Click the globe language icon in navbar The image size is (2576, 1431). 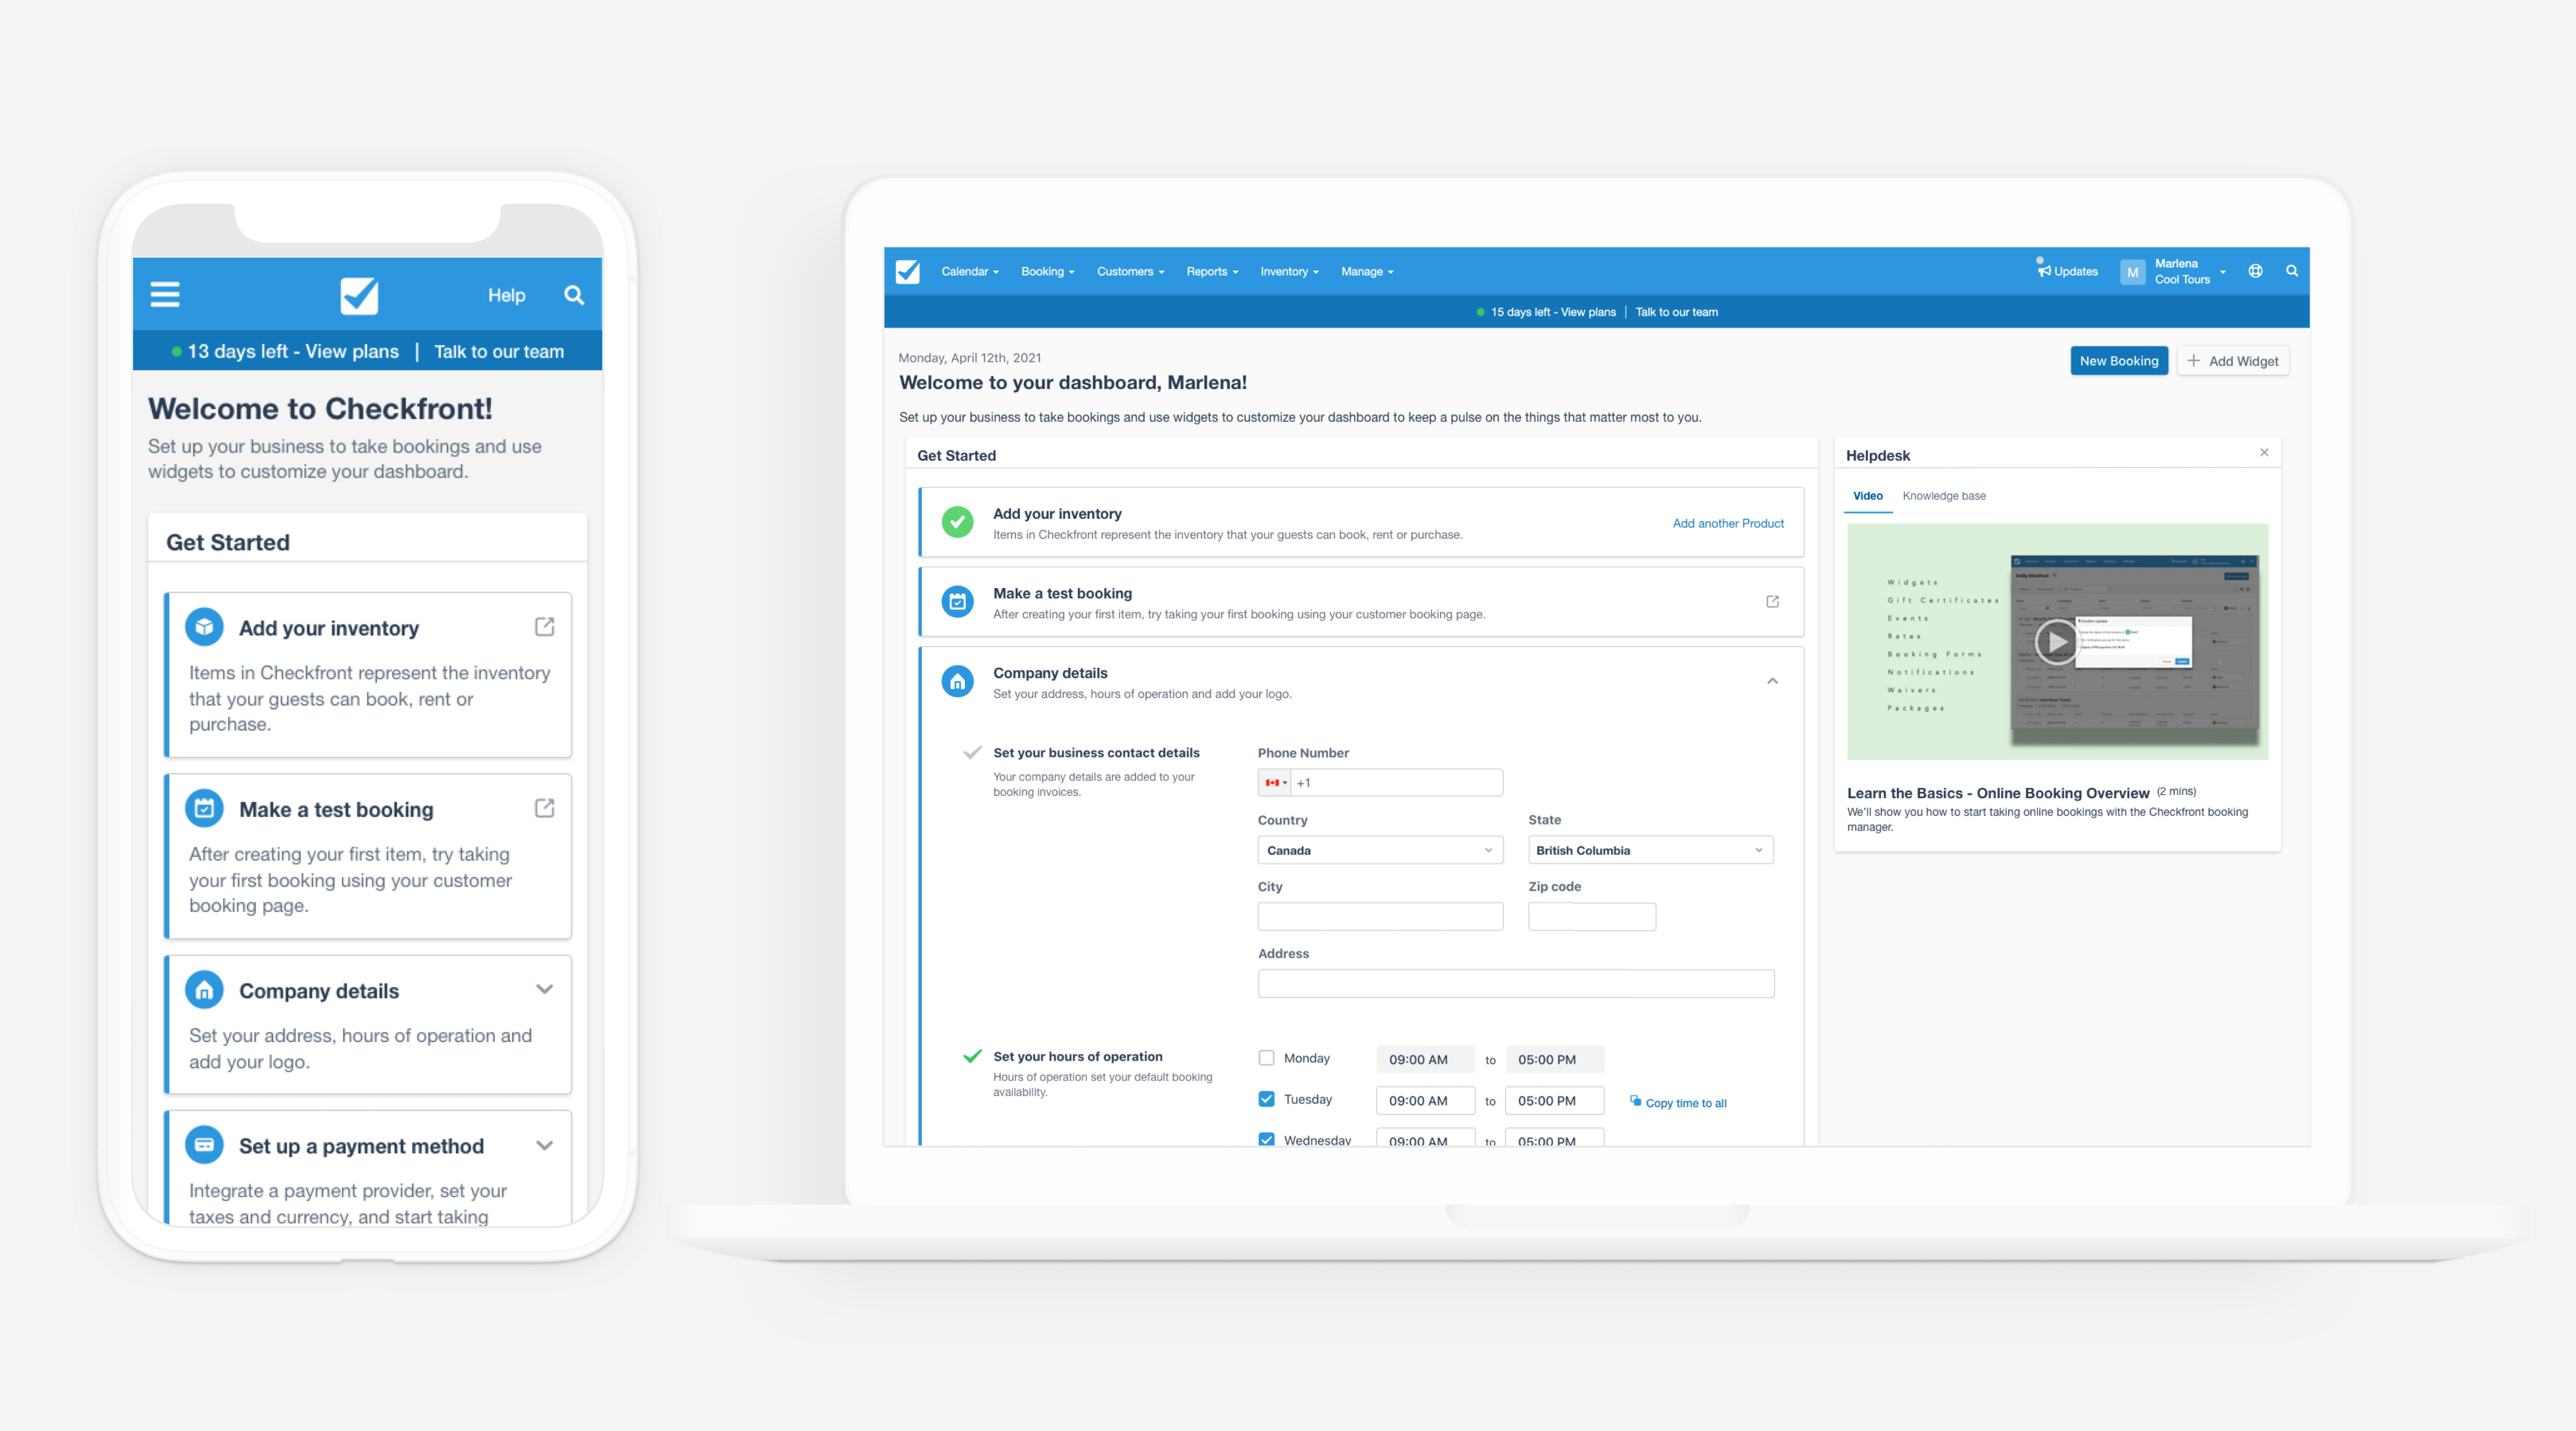[2255, 271]
